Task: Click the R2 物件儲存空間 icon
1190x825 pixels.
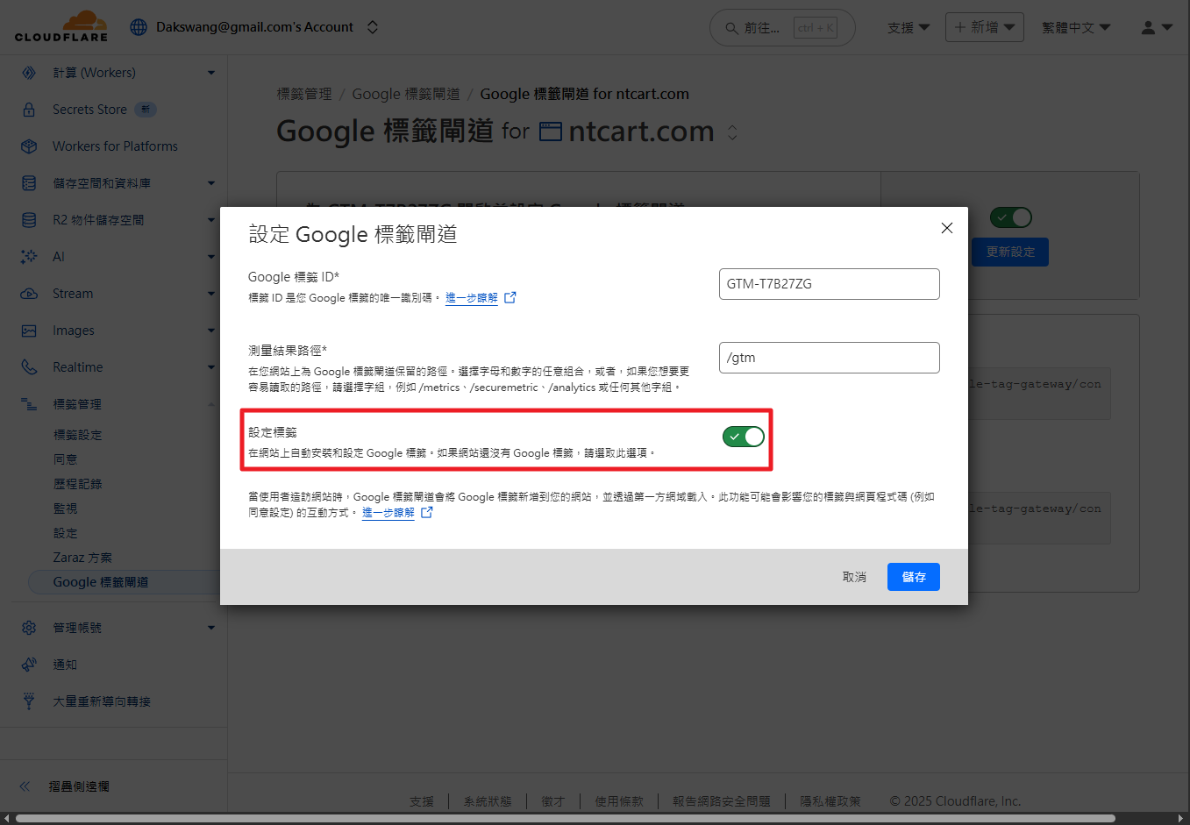Action: [x=29, y=220]
